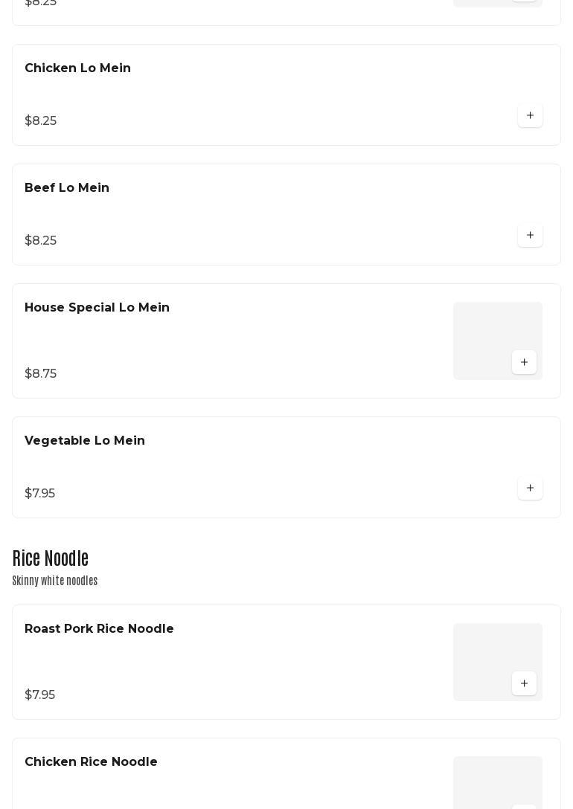This screenshot has height=809, width=573.
Task: Open Roast Pork Rice Noodle title
Action: (x=99, y=628)
